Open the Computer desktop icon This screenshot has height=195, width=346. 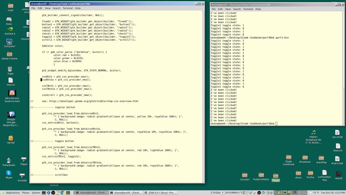(x=9, y=43)
